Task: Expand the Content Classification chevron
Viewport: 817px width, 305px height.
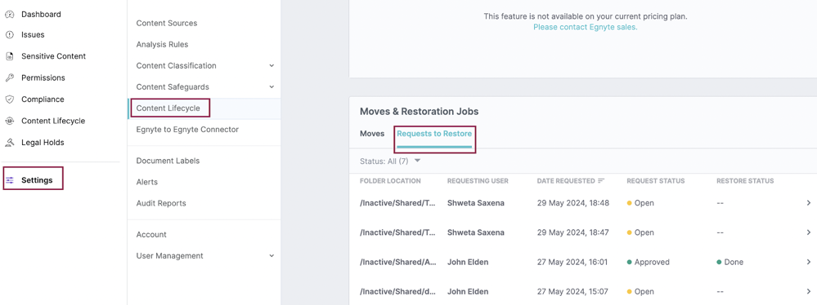Action: (272, 66)
